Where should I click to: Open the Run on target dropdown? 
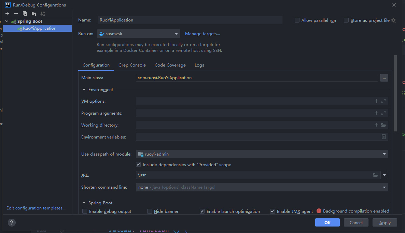[138, 34]
